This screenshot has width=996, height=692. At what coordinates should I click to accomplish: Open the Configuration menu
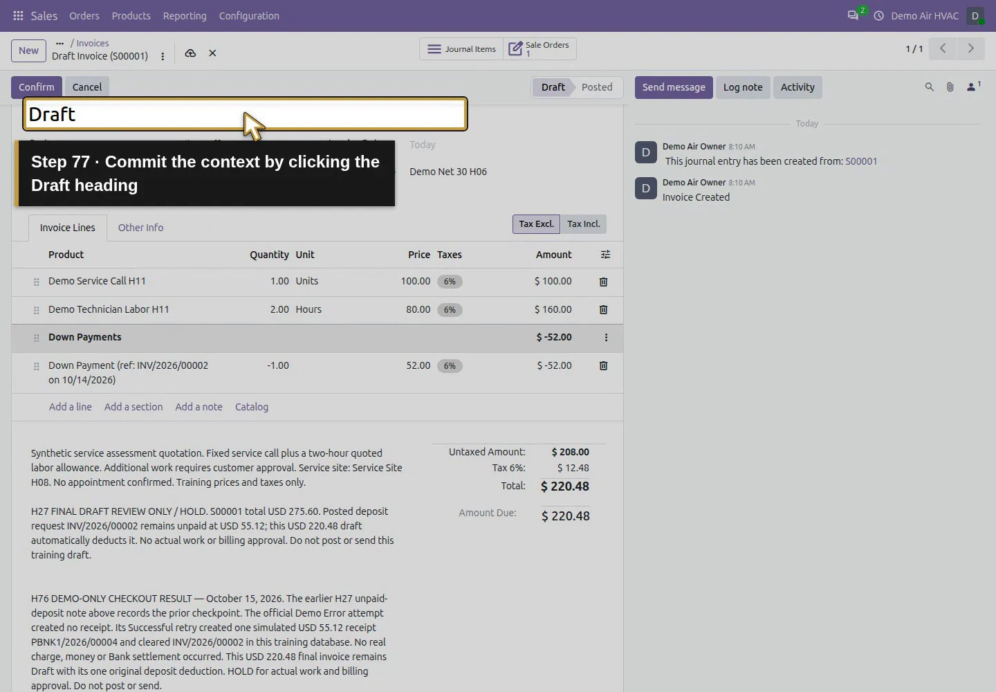(x=249, y=16)
